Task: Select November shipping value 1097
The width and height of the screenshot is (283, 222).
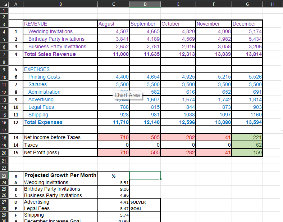Action: click(x=214, y=115)
